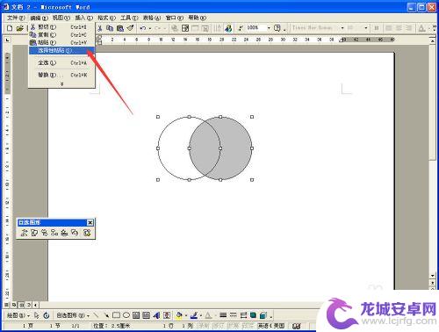Select the Oval drawing tool
The width and height of the screenshot is (439, 332).
(126, 315)
